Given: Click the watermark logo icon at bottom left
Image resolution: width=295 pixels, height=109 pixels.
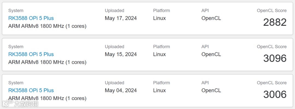Looking at the screenshot, I should (x=7, y=103).
